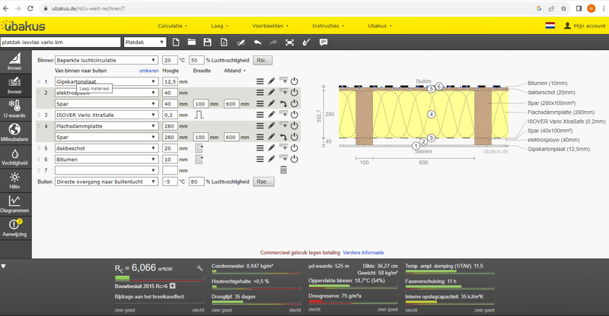Open Flachsdämmplatte material dropdown
Image resolution: width=609 pixels, height=316 pixels.
[x=107, y=126]
